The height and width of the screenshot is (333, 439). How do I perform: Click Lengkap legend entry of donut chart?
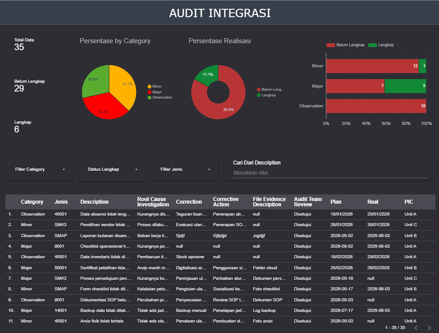click(266, 95)
